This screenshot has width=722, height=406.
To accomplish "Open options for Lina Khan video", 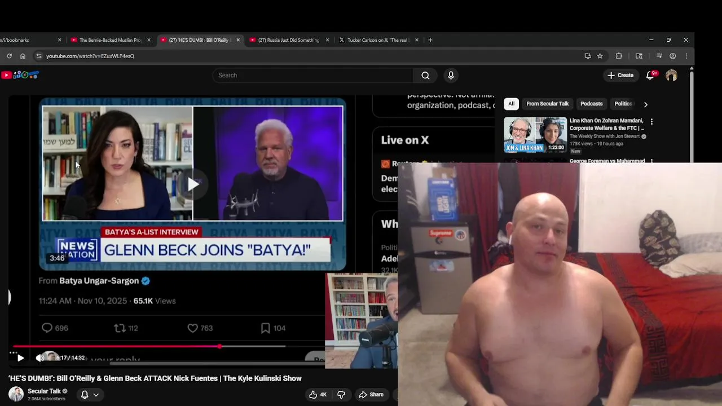I will pos(651,122).
